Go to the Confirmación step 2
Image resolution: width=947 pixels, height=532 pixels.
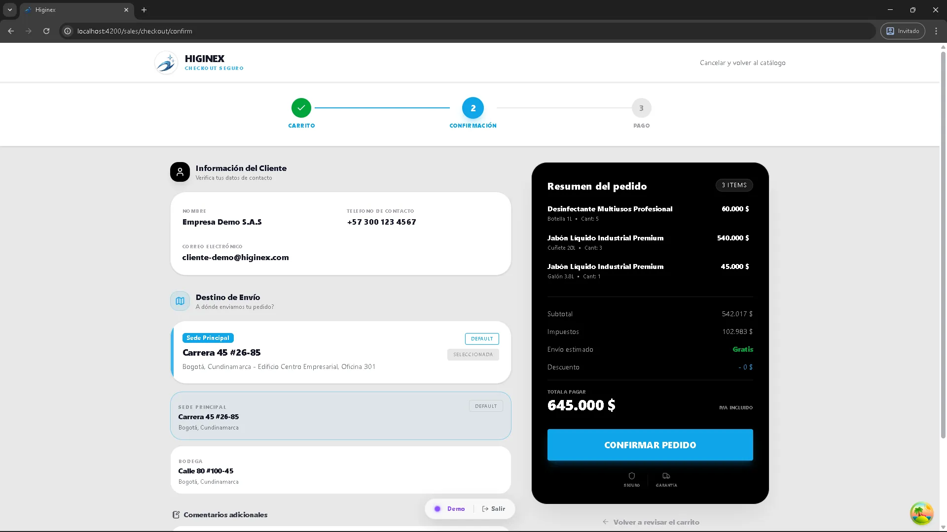point(473,108)
